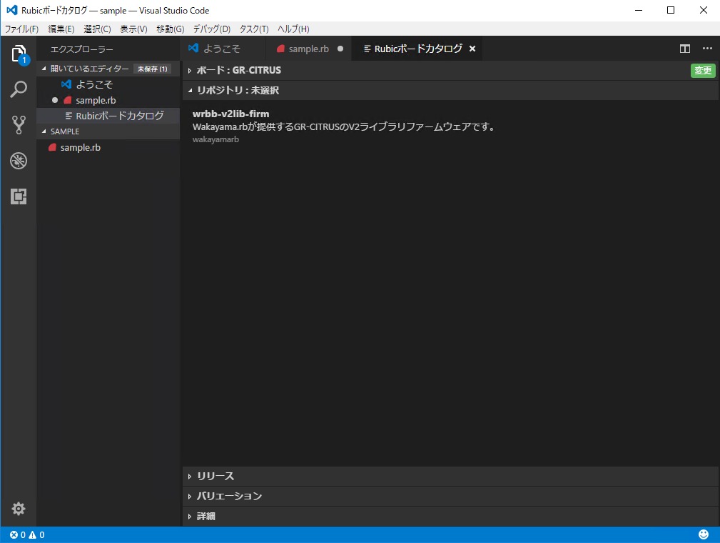This screenshot has height=543, width=720.
Task: Close the Rubicボードカタログ tab
Action: pos(472,49)
